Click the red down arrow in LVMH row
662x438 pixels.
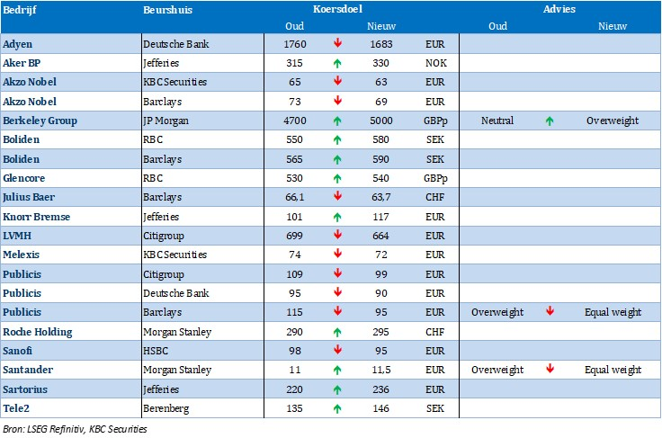[337, 236]
